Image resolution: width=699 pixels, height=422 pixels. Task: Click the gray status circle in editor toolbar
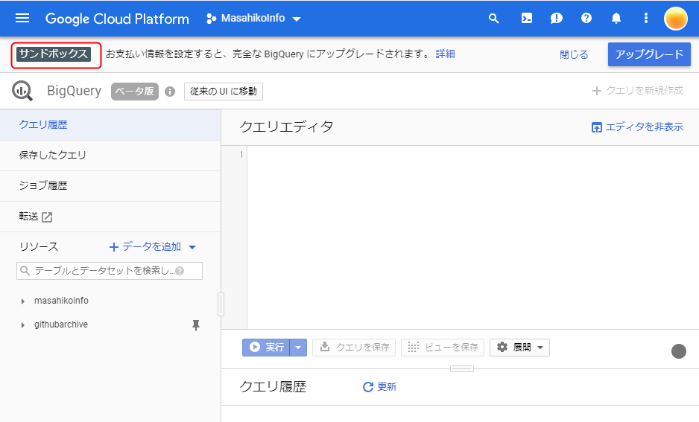(x=678, y=351)
